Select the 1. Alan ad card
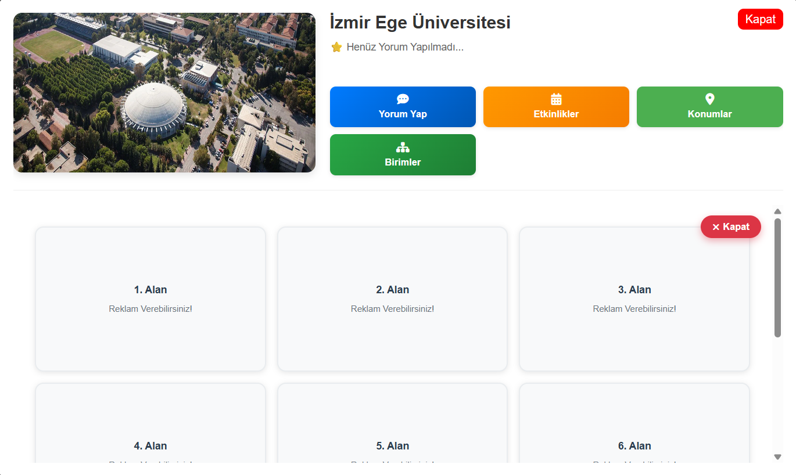 pos(150,298)
